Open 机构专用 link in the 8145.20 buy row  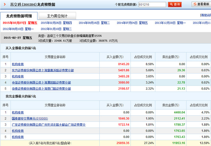click(x=18, y=64)
